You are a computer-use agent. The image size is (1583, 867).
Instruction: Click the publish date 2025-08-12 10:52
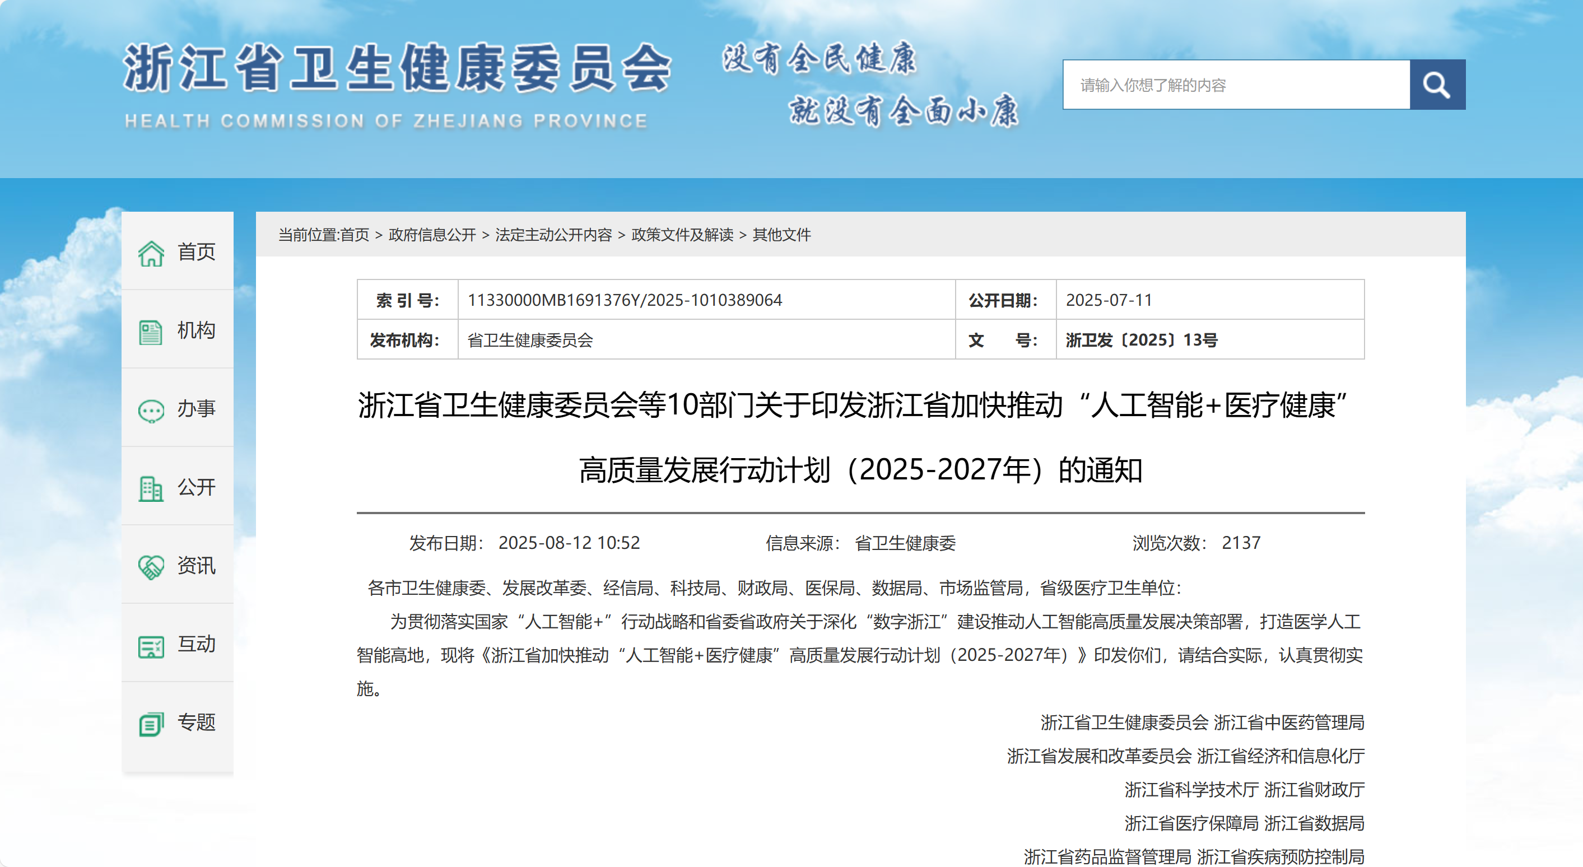tap(569, 543)
